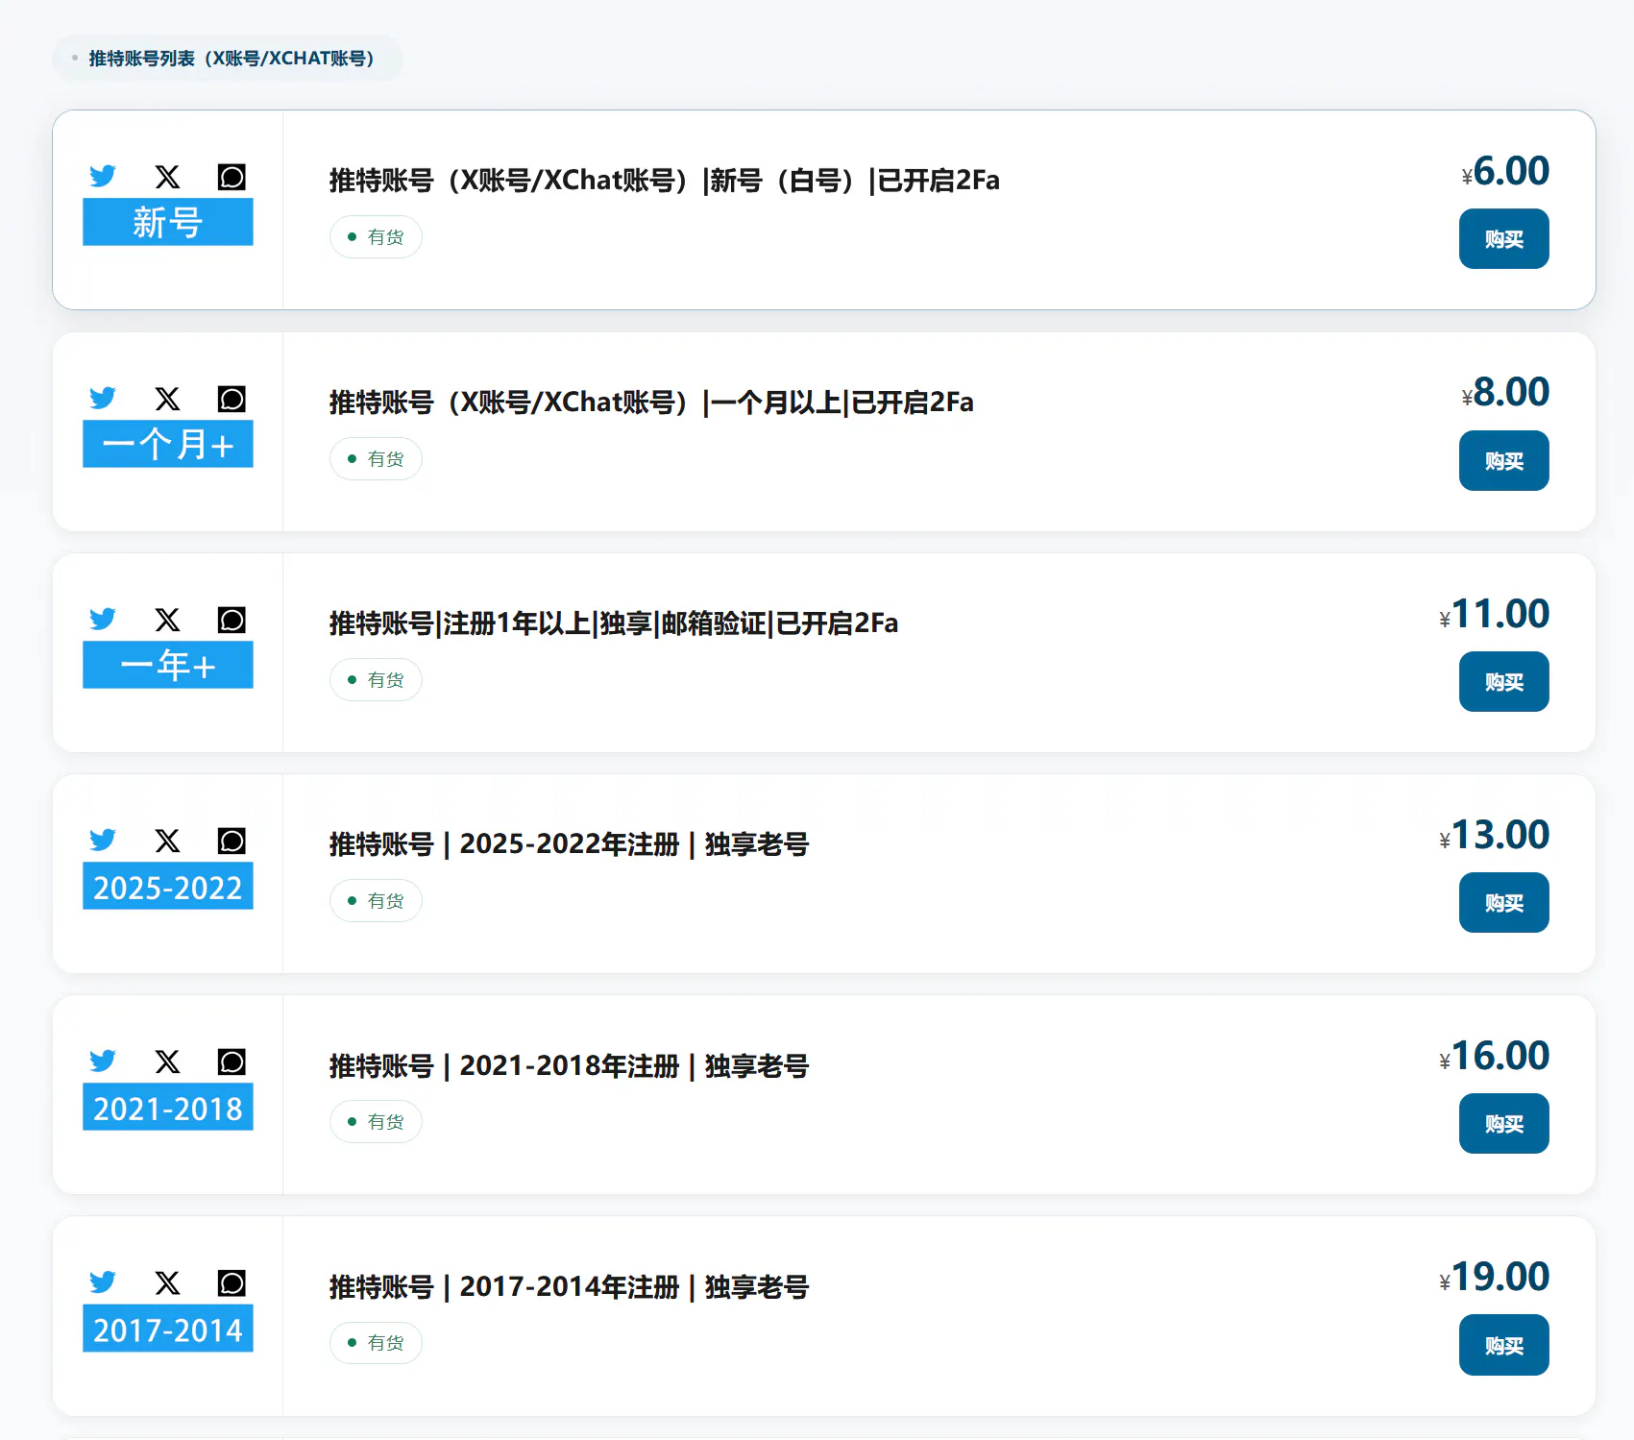Click the Twitter bird icon above the 2025-2022 label
This screenshot has width=1634, height=1440.
(x=103, y=841)
